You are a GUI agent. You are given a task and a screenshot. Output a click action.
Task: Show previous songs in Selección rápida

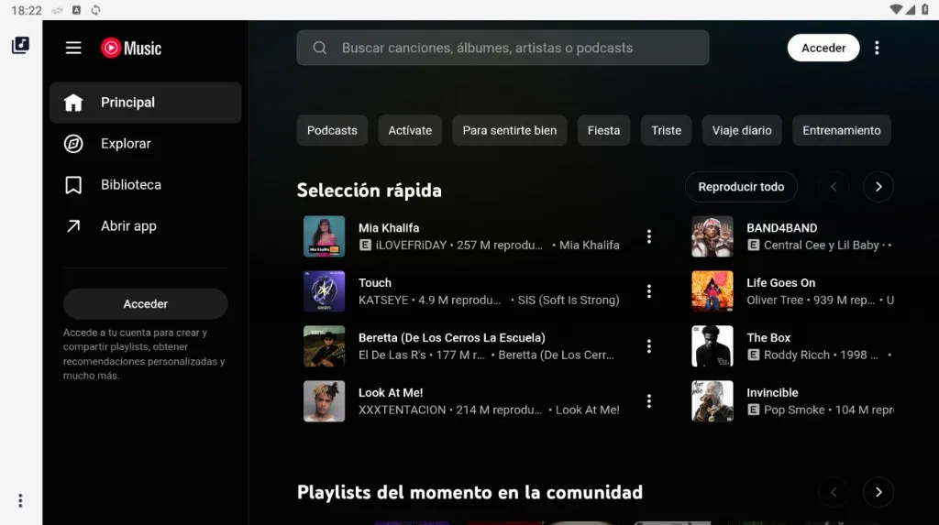click(834, 187)
